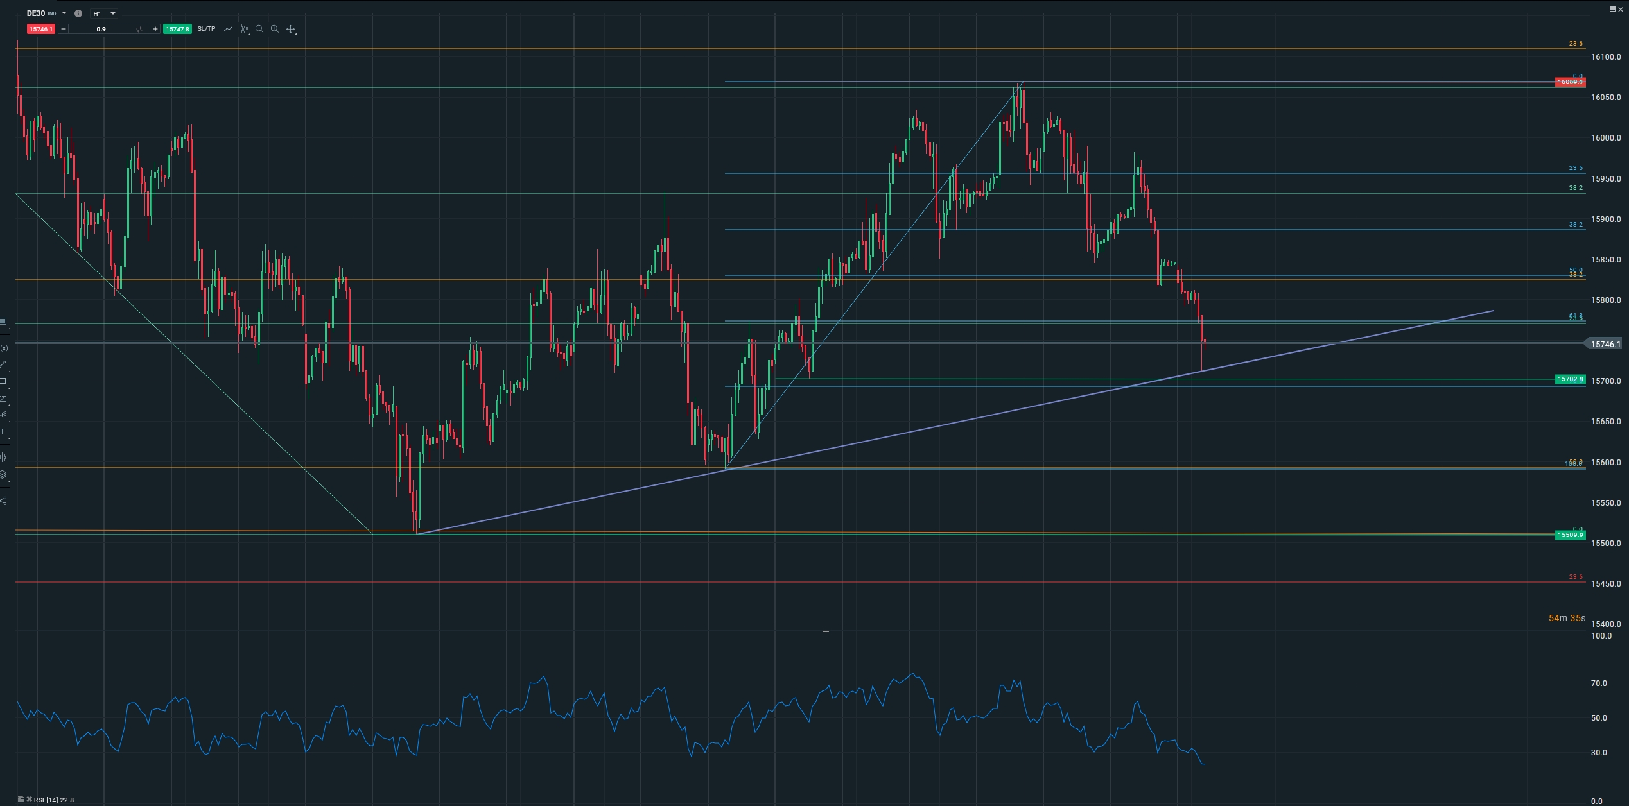The height and width of the screenshot is (806, 1629).
Task: Open the instrument info icon
Action: click(x=78, y=13)
